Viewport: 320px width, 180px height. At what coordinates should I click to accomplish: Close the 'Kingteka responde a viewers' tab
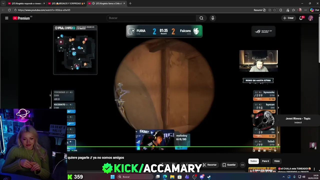(44, 3)
